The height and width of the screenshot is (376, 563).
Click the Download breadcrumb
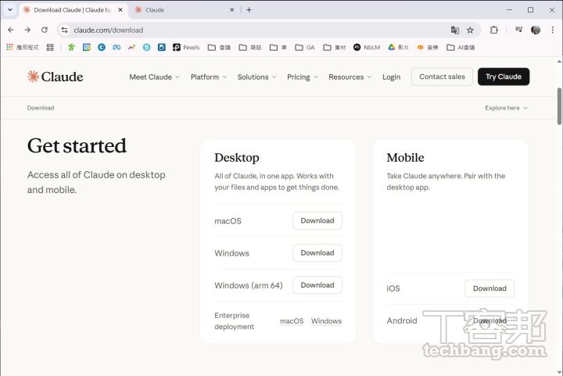point(41,108)
